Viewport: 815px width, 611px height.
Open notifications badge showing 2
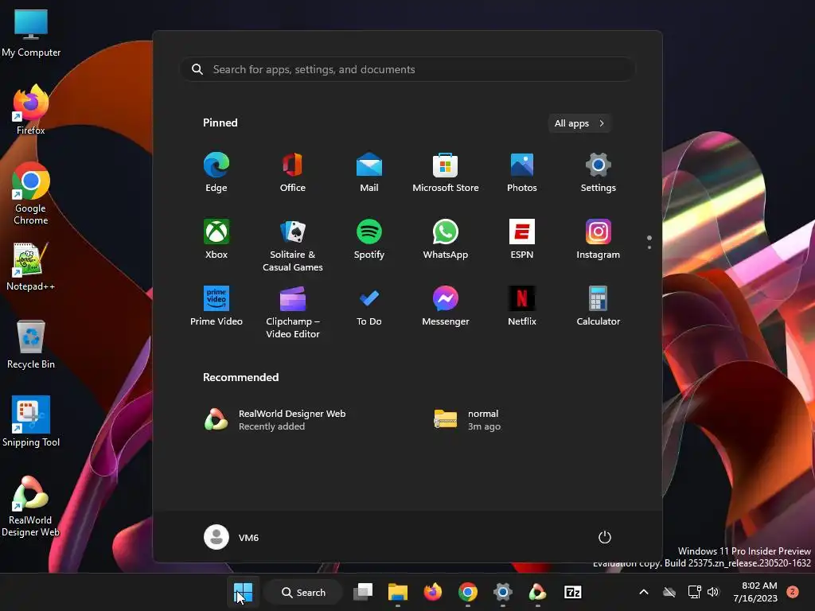point(793,592)
